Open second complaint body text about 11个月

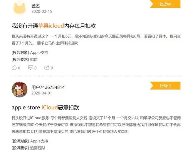96,125
